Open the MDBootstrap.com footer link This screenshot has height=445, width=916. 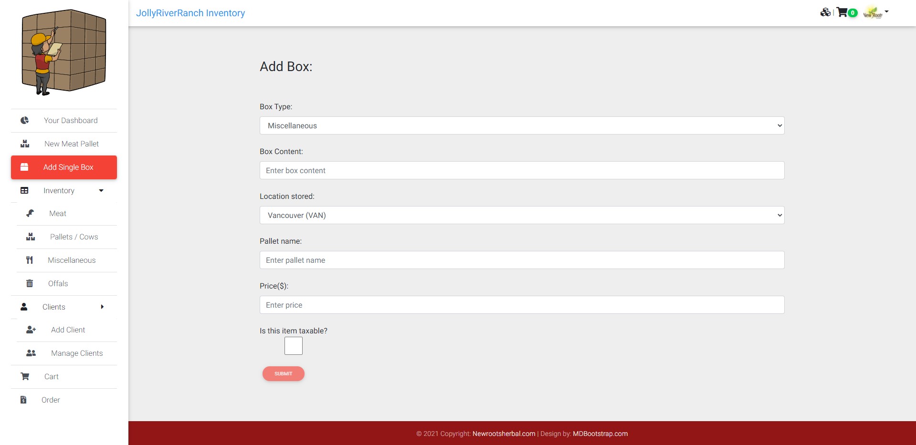click(x=600, y=434)
